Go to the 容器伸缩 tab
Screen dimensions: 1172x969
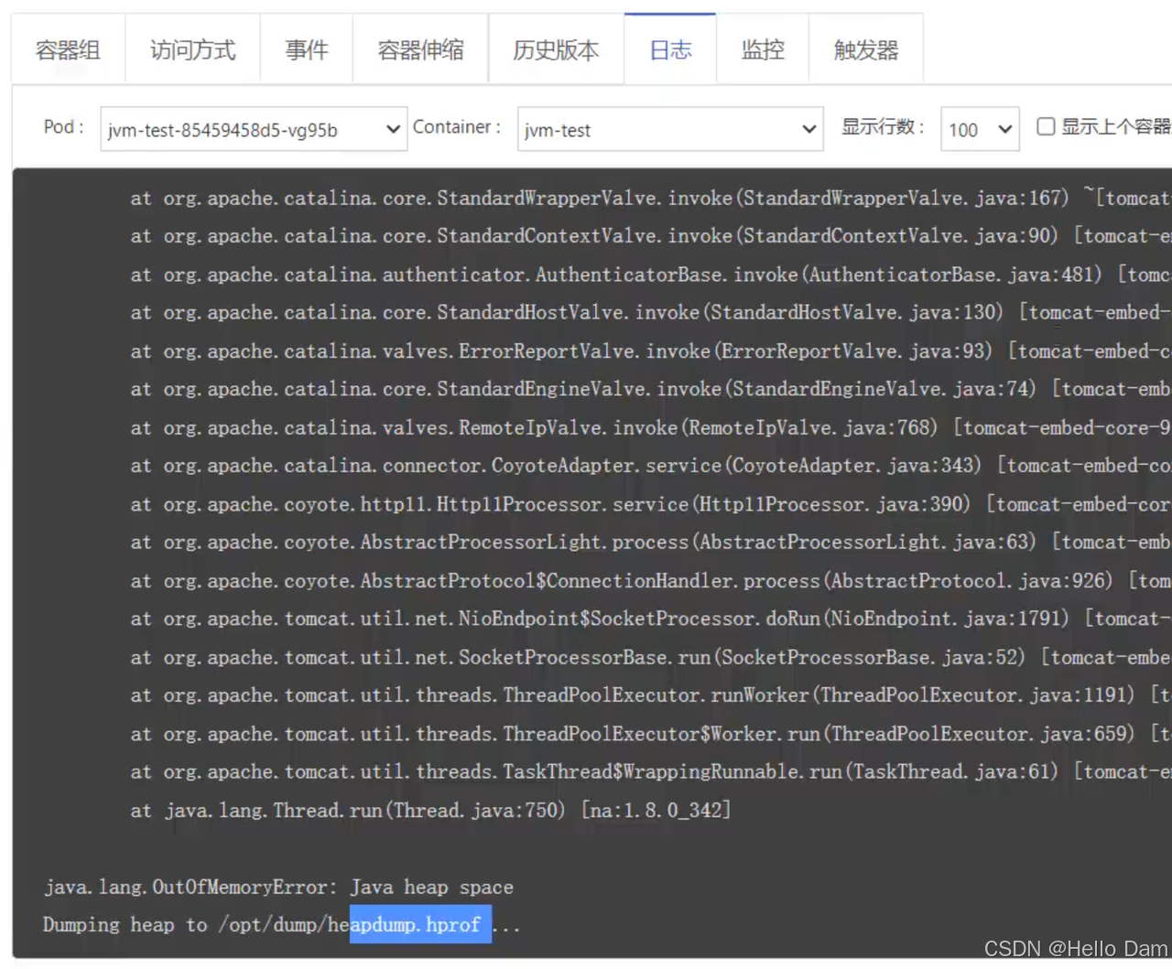[420, 49]
